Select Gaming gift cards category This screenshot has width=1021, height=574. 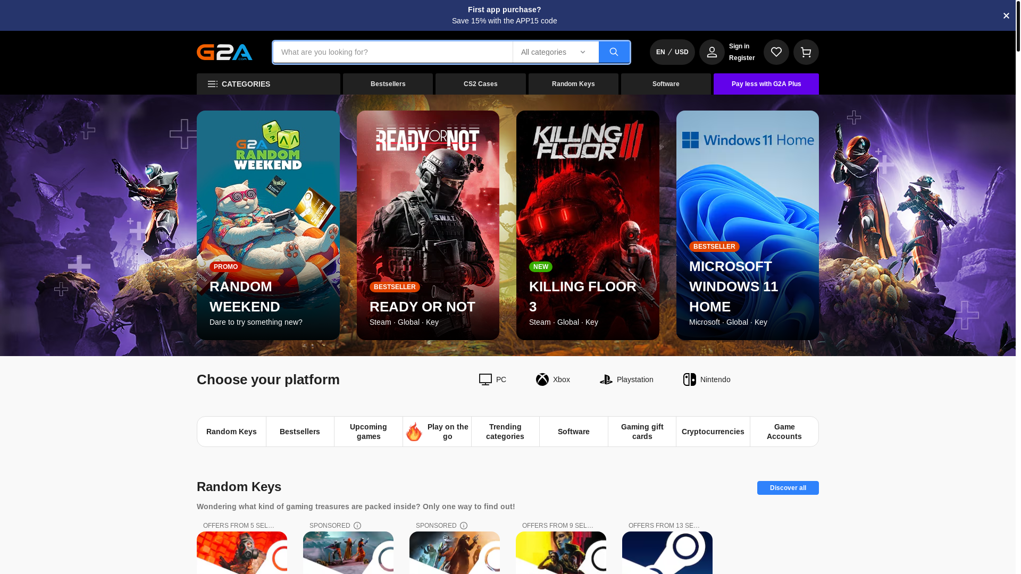[x=642, y=432]
